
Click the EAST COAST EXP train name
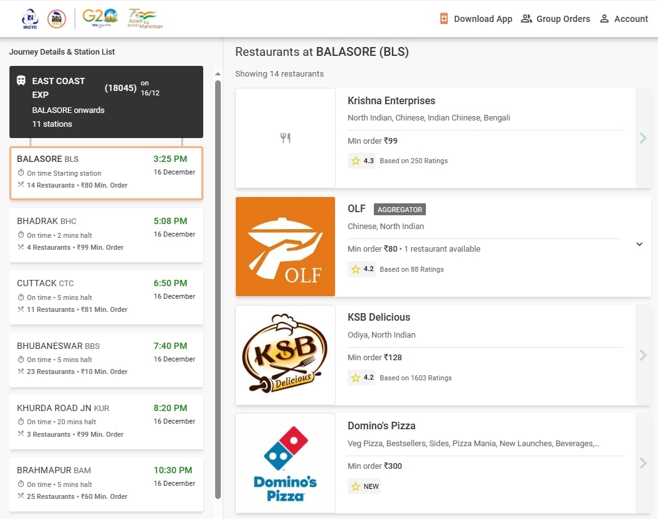[x=58, y=88]
